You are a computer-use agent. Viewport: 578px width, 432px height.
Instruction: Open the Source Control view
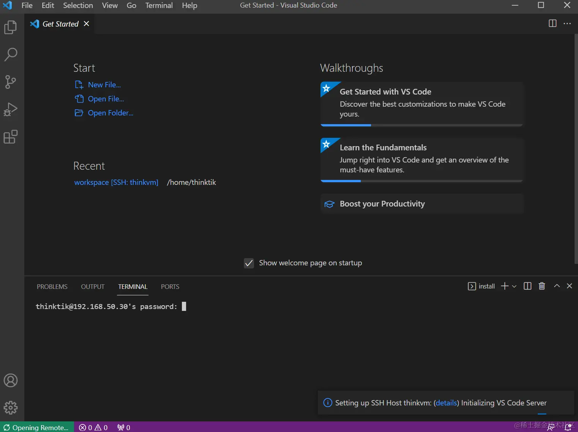(11, 82)
